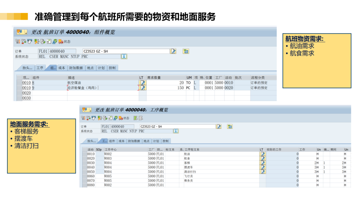Switch to 附加数据 tab in the 工序概览 window
362x203 pixels.
pyautogui.click(x=134, y=141)
